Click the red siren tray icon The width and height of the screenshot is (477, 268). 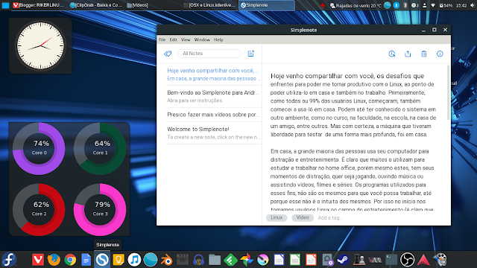tap(323, 5)
